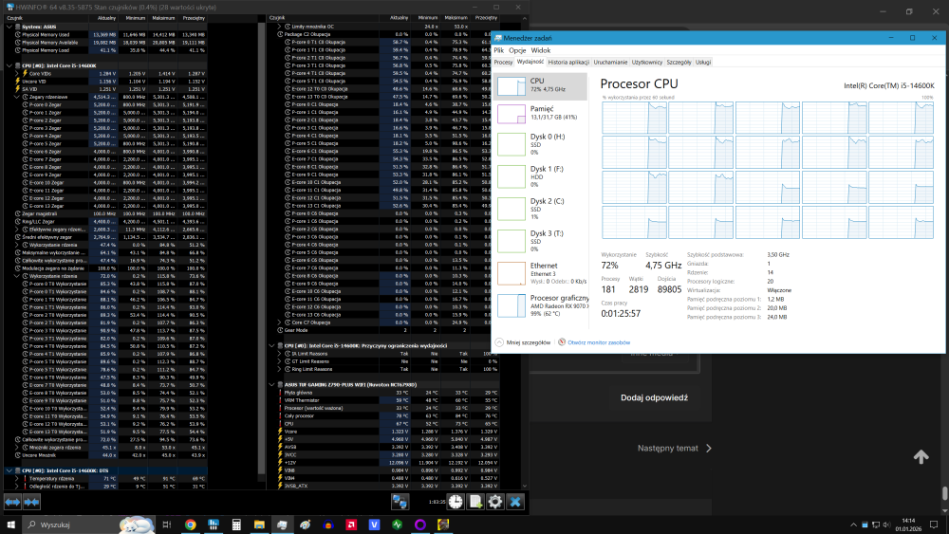Click the Otwórz monitor zasobów link
The width and height of the screenshot is (949, 534).
coord(594,341)
